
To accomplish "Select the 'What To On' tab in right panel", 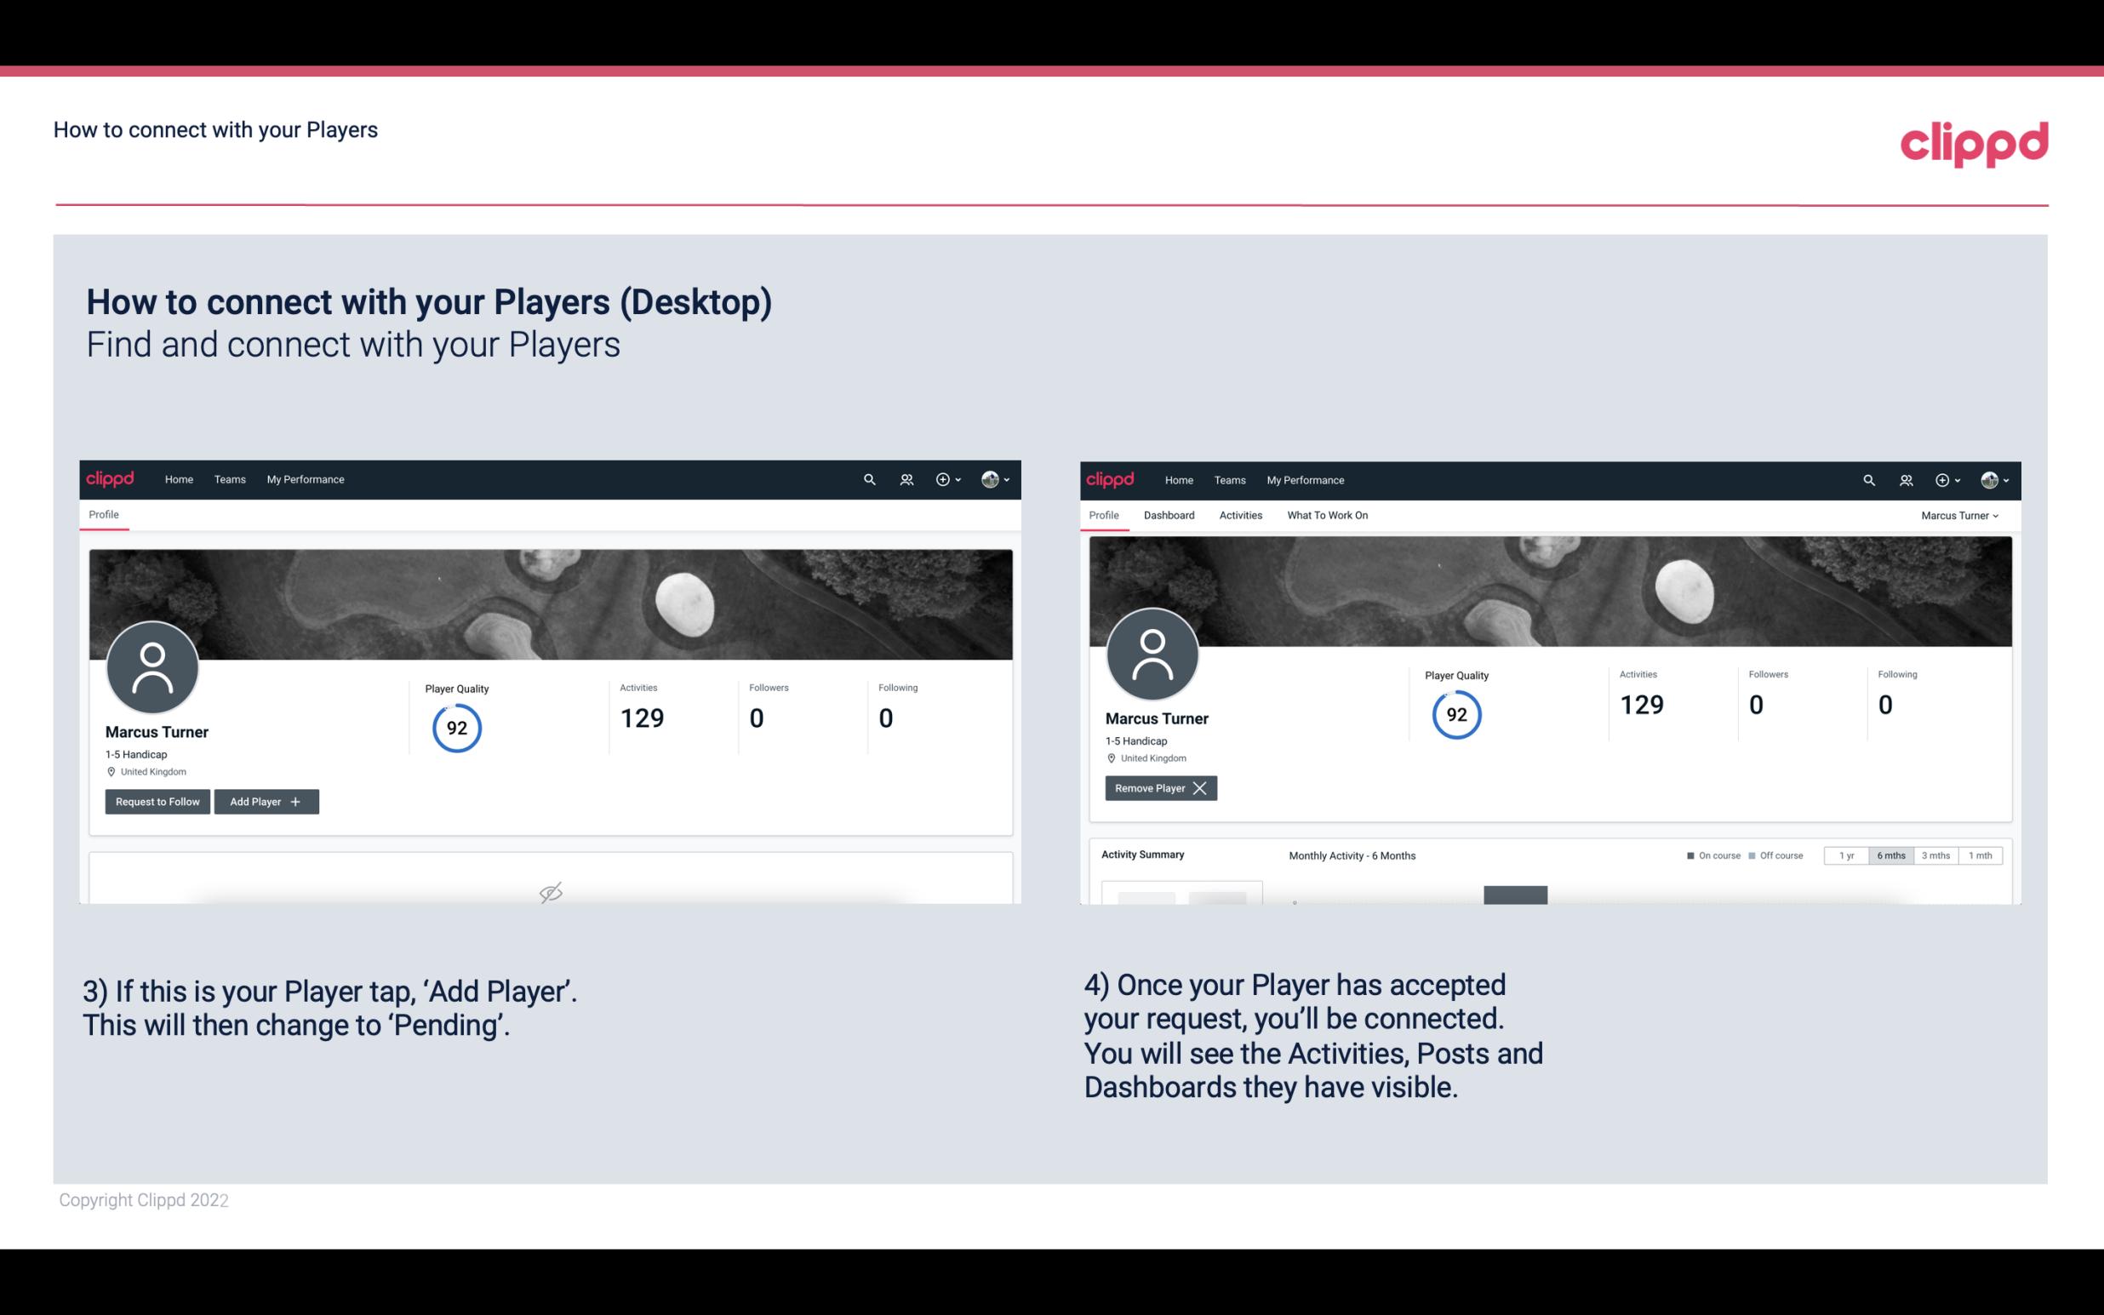I will pos(1327,515).
